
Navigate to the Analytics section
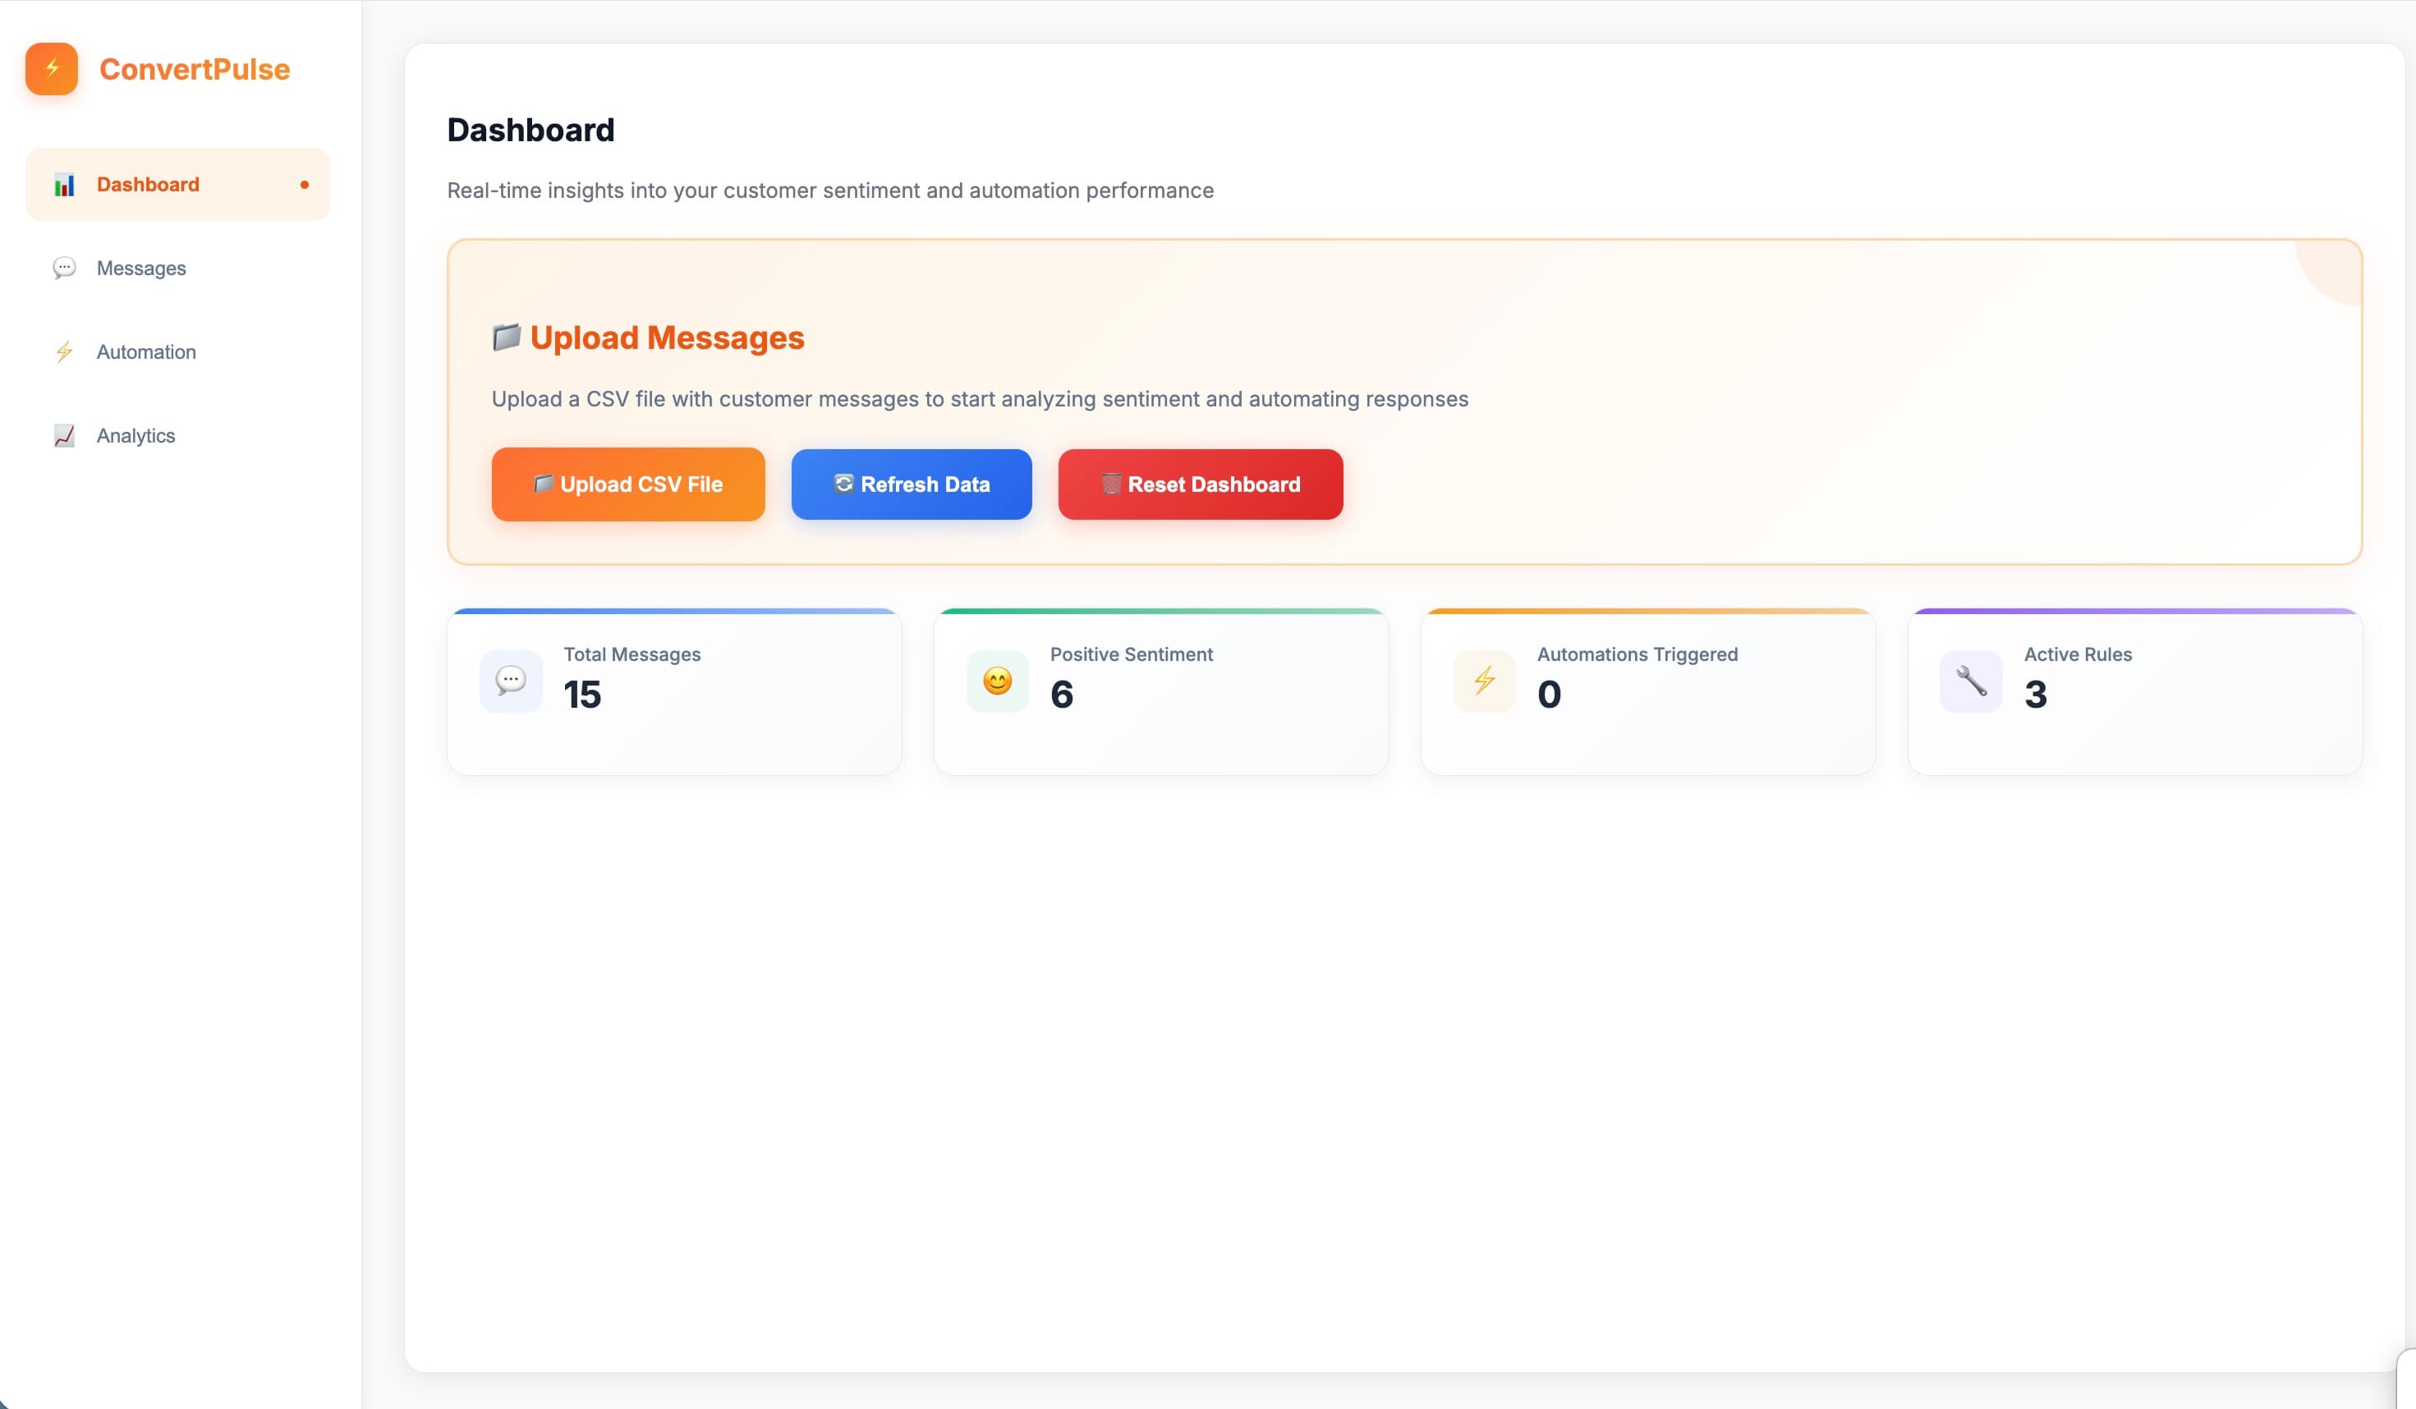135,435
